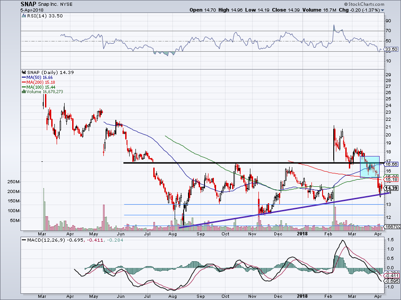The width and height of the screenshot is (401, 300).
Task: Click the -0.695 tag on MACD axis
Action: [x=392, y=281]
